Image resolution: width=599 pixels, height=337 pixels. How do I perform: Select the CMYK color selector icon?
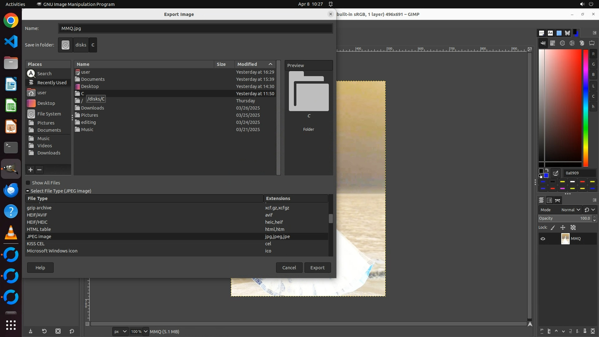tap(553, 43)
